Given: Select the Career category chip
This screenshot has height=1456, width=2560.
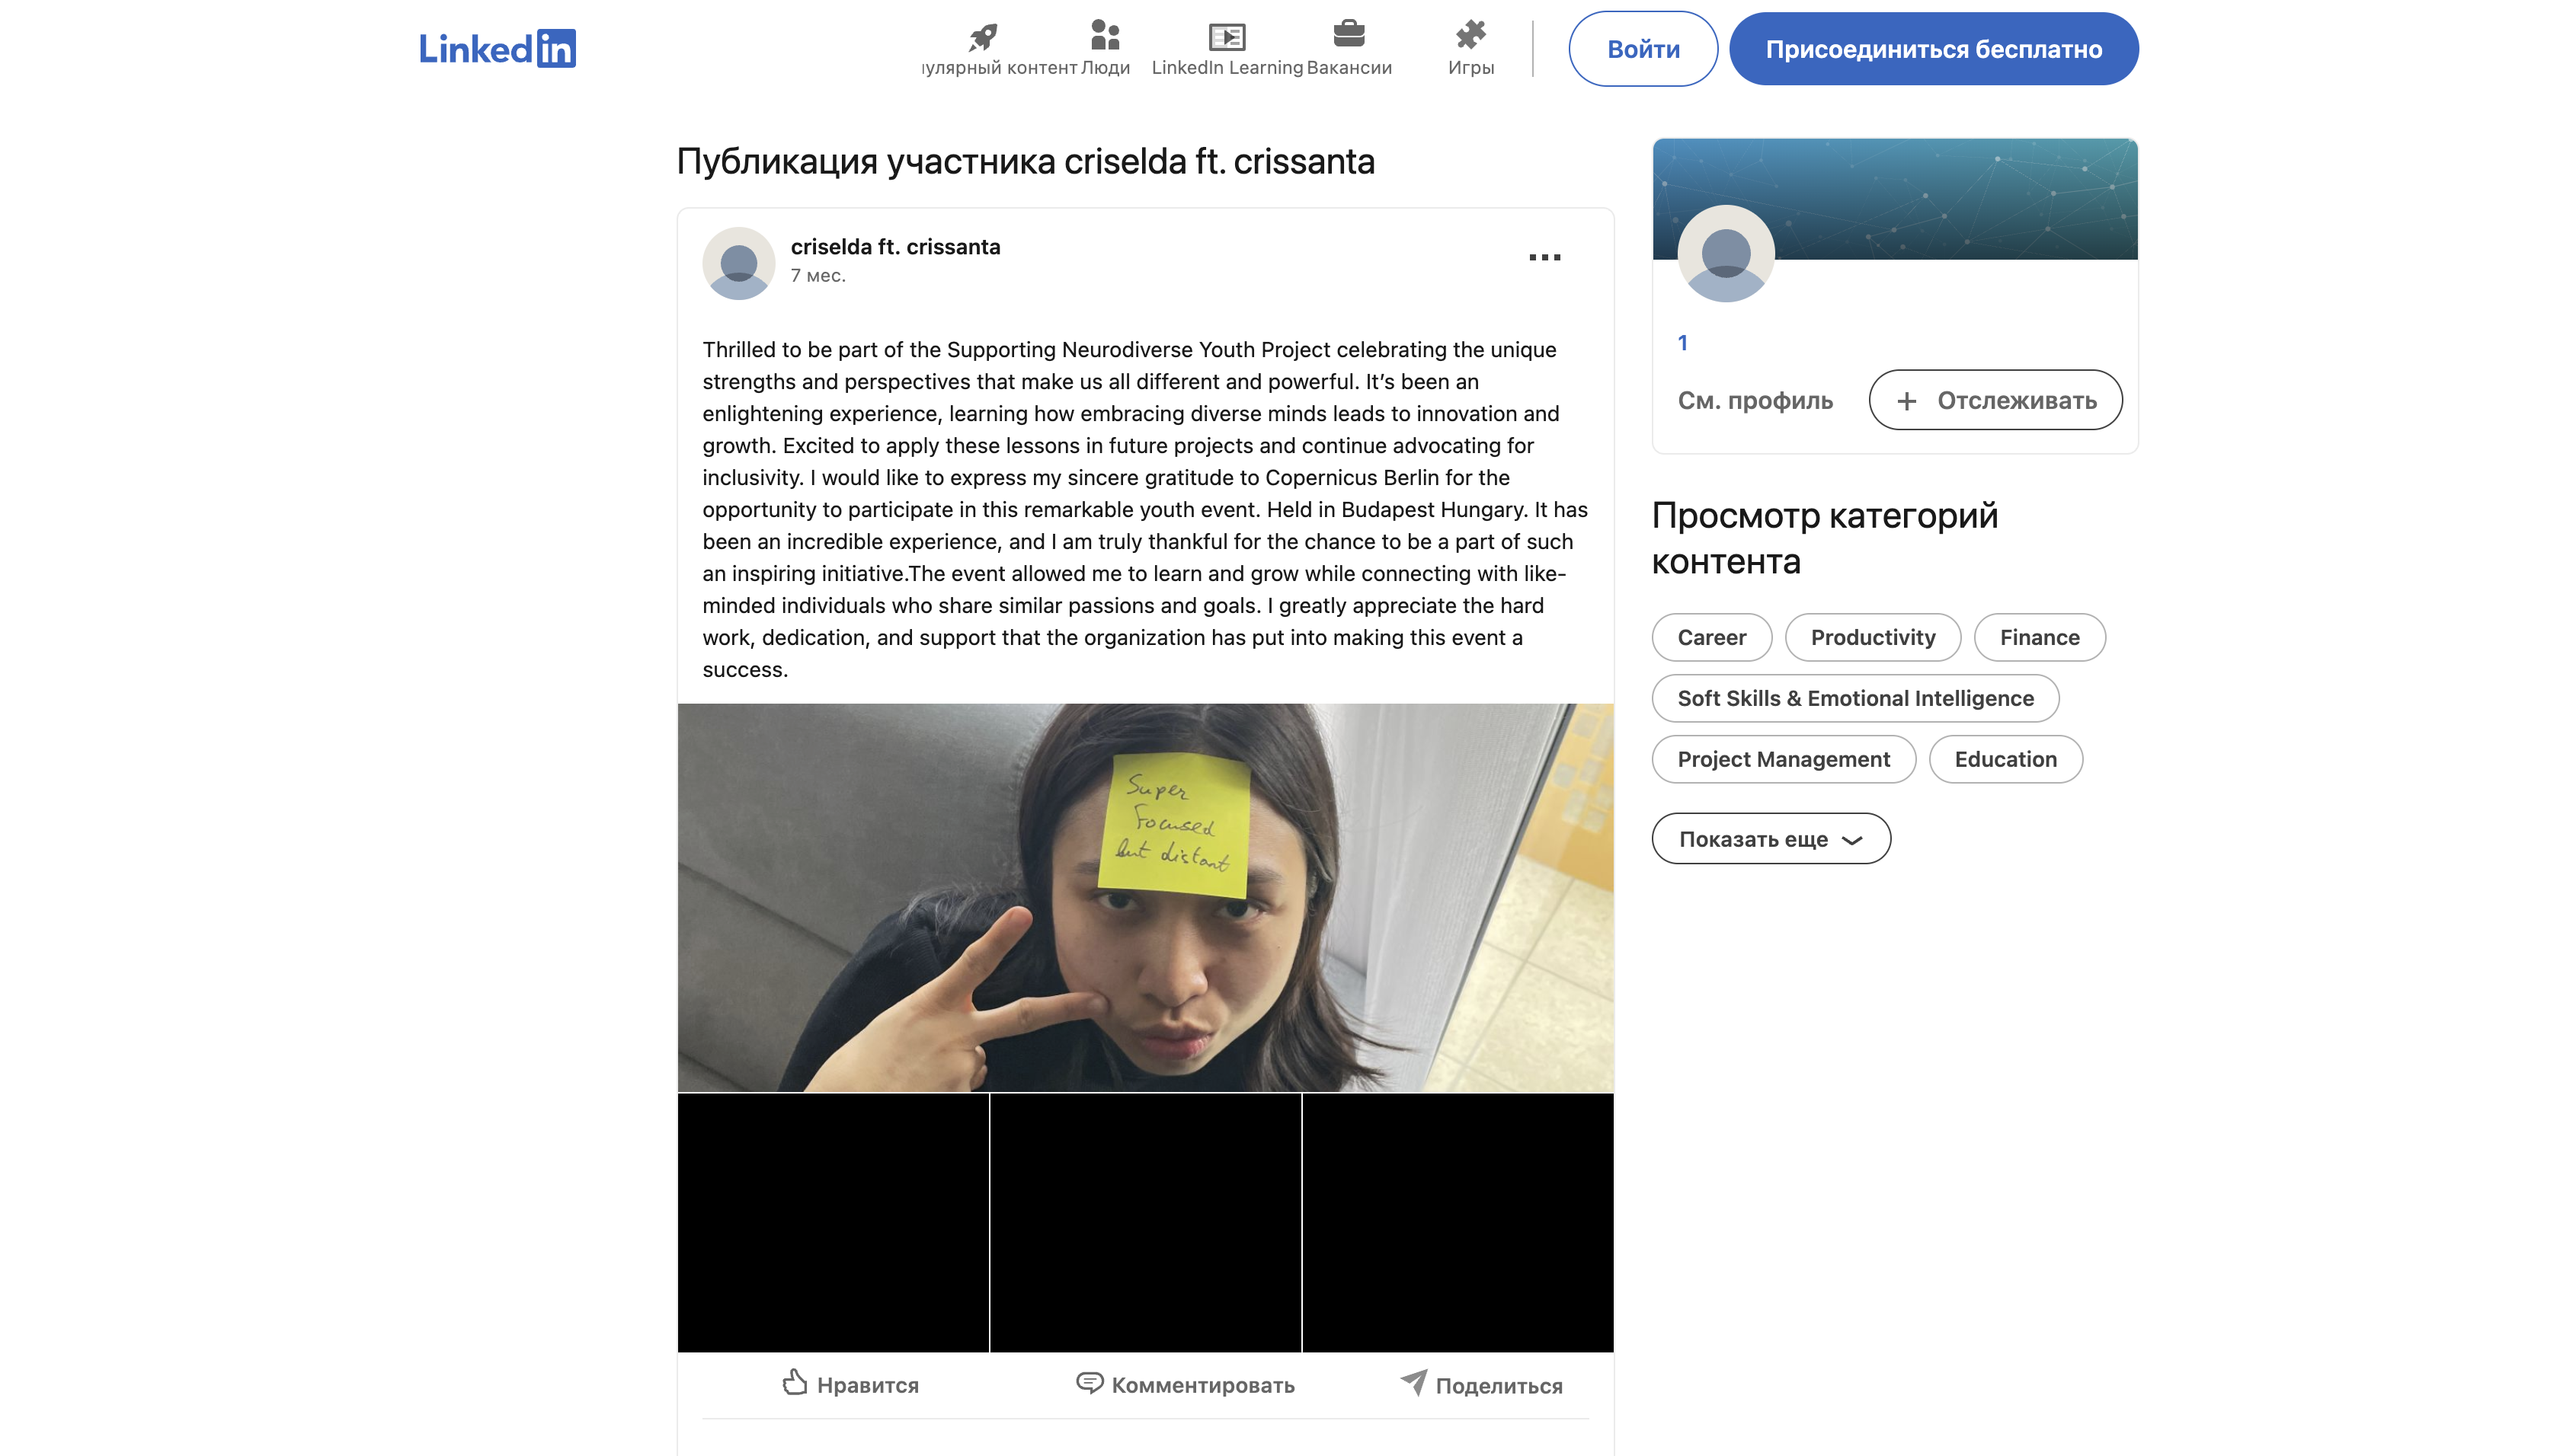Looking at the screenshot, I should coord(1710,637).
